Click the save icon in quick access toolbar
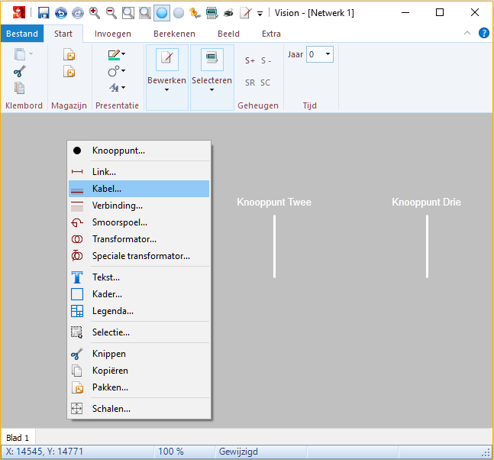The image size is (494, 460). pos(44,13)
